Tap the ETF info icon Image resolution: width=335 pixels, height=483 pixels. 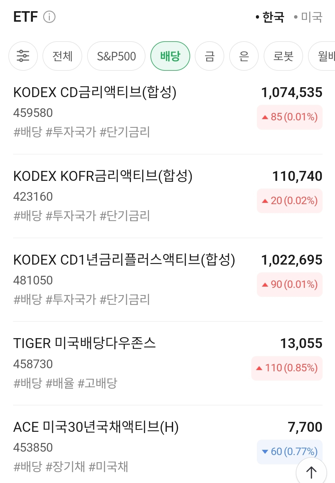click(49, 17)
